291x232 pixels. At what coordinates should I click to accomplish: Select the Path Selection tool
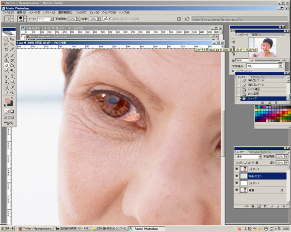(6, 76)
